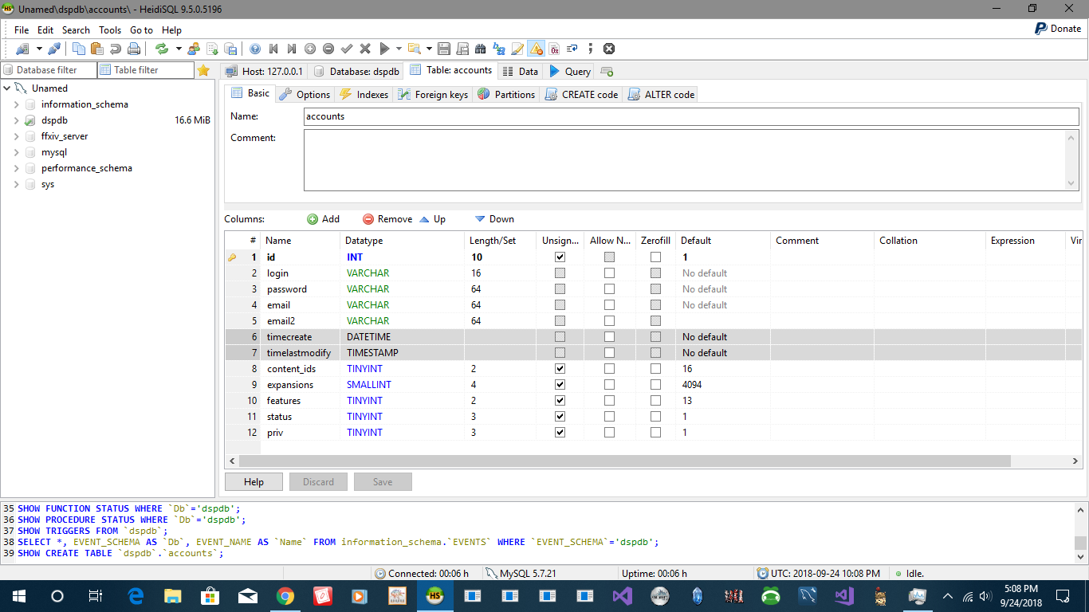Expand the information_schema tree node
The height and width of the screenshot is (612, 1089).
pos(16,104)
